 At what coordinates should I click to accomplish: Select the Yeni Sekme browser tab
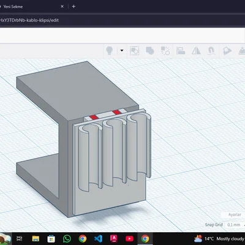31,7
